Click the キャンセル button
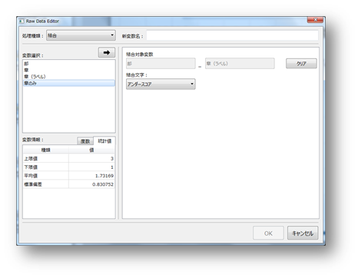This screenshot has width=358, height=278. [x=303, y=233]
